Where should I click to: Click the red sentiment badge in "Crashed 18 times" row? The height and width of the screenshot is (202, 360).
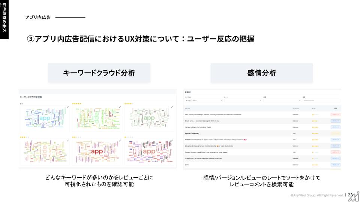335,152
